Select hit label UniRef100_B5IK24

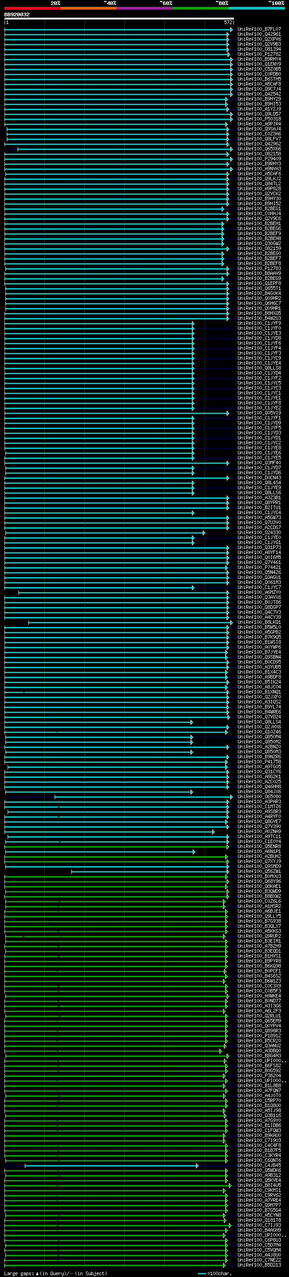point(259,682)
